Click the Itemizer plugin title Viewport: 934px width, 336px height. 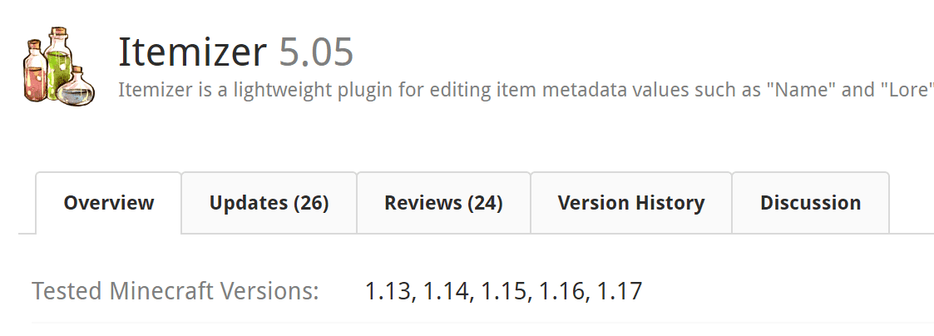click(x=192, y=53)
